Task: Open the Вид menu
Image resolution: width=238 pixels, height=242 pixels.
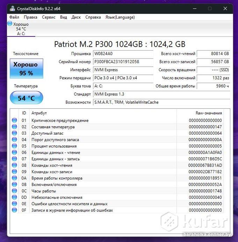Action: 64,17
